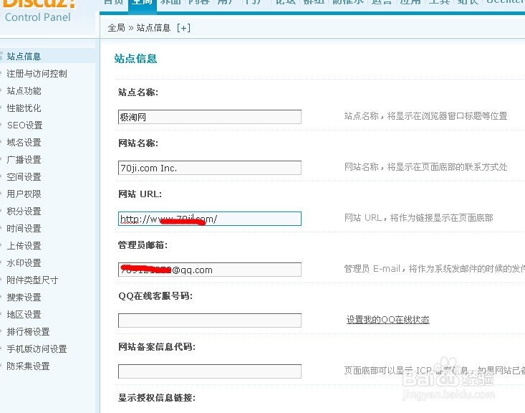Screen dimensions: 525x413
Task: Open 手机版访问设置 sidebar item
Action: pyautogui.click(x=37, y=349)
